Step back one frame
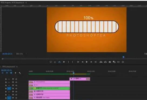The height and width of the screenshot is (100, 147). (x=82, y=62)
